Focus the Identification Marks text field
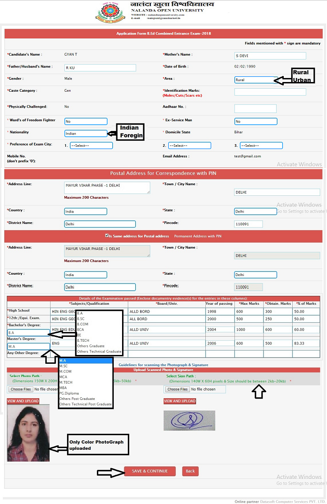Viewport: 327px width, 504px height. tap(270, 92)
